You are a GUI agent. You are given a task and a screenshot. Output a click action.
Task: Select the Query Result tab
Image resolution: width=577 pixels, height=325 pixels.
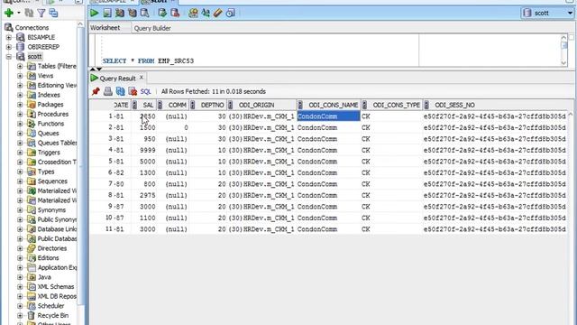[117, 79]
